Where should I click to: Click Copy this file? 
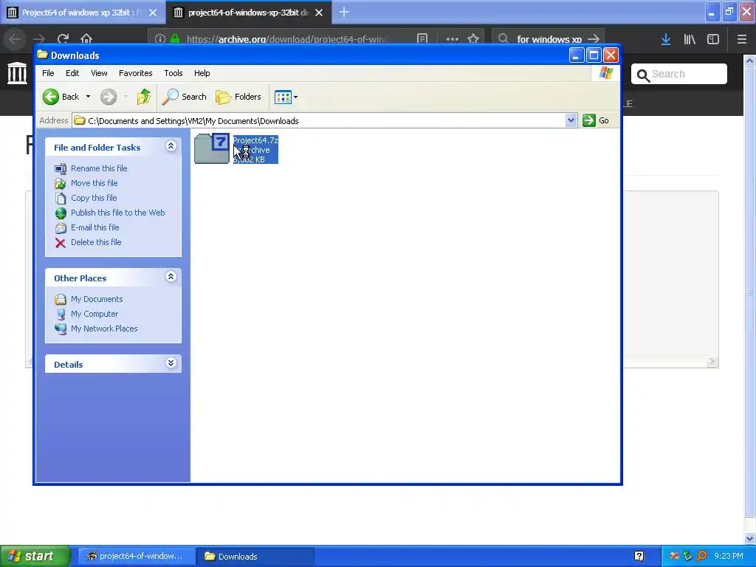click(94, 198)
